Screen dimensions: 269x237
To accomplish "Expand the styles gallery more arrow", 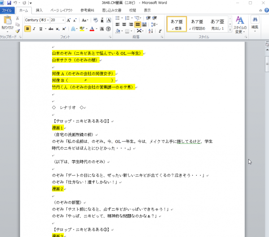I will (x=230, y=30).
